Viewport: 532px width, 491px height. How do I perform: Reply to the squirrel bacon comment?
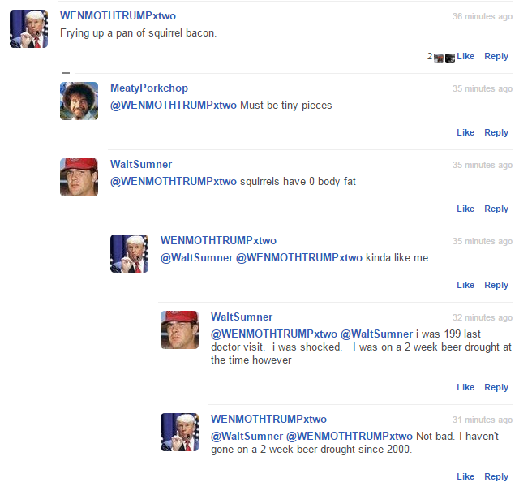[x=496, y=56]
